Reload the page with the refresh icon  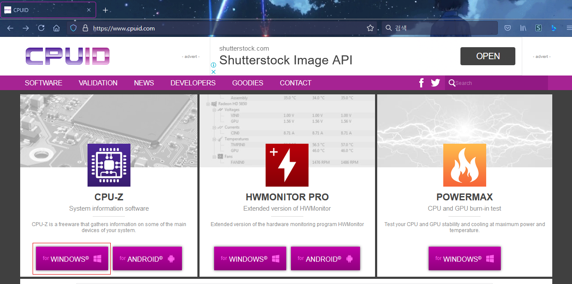[41, 28]
